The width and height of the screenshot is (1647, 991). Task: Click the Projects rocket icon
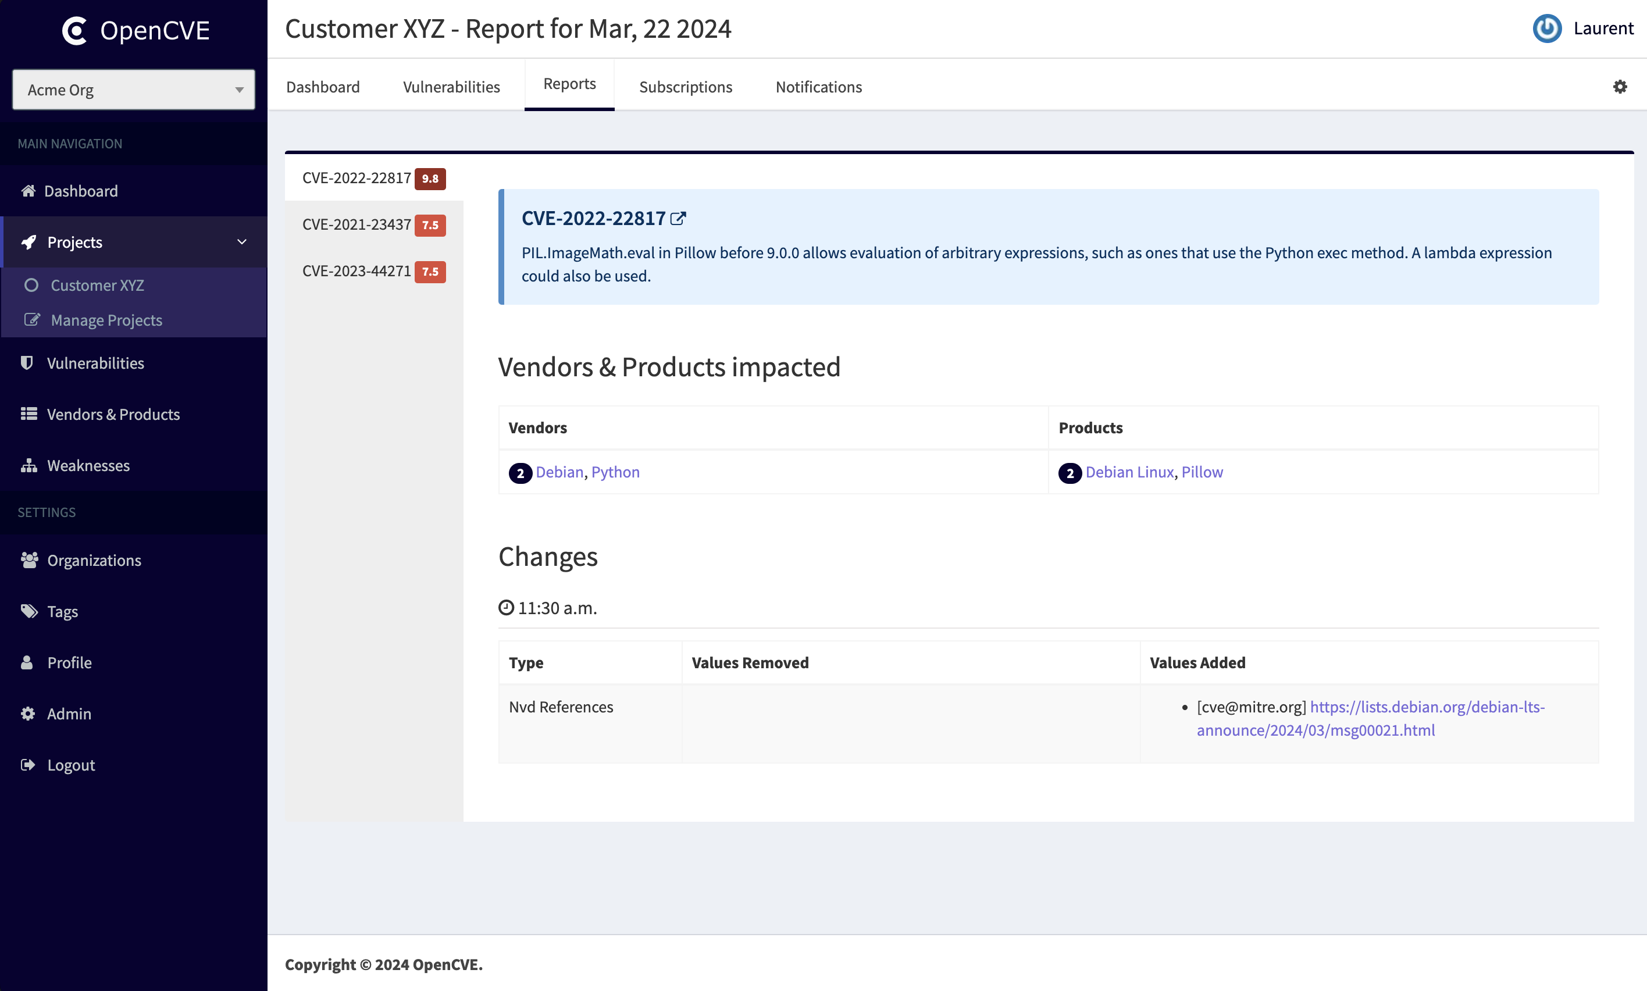tap(28, 242)
